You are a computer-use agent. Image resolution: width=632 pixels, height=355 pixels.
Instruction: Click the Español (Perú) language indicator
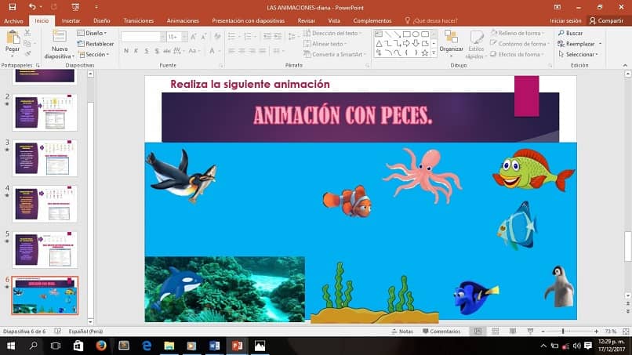click(85, 331)
